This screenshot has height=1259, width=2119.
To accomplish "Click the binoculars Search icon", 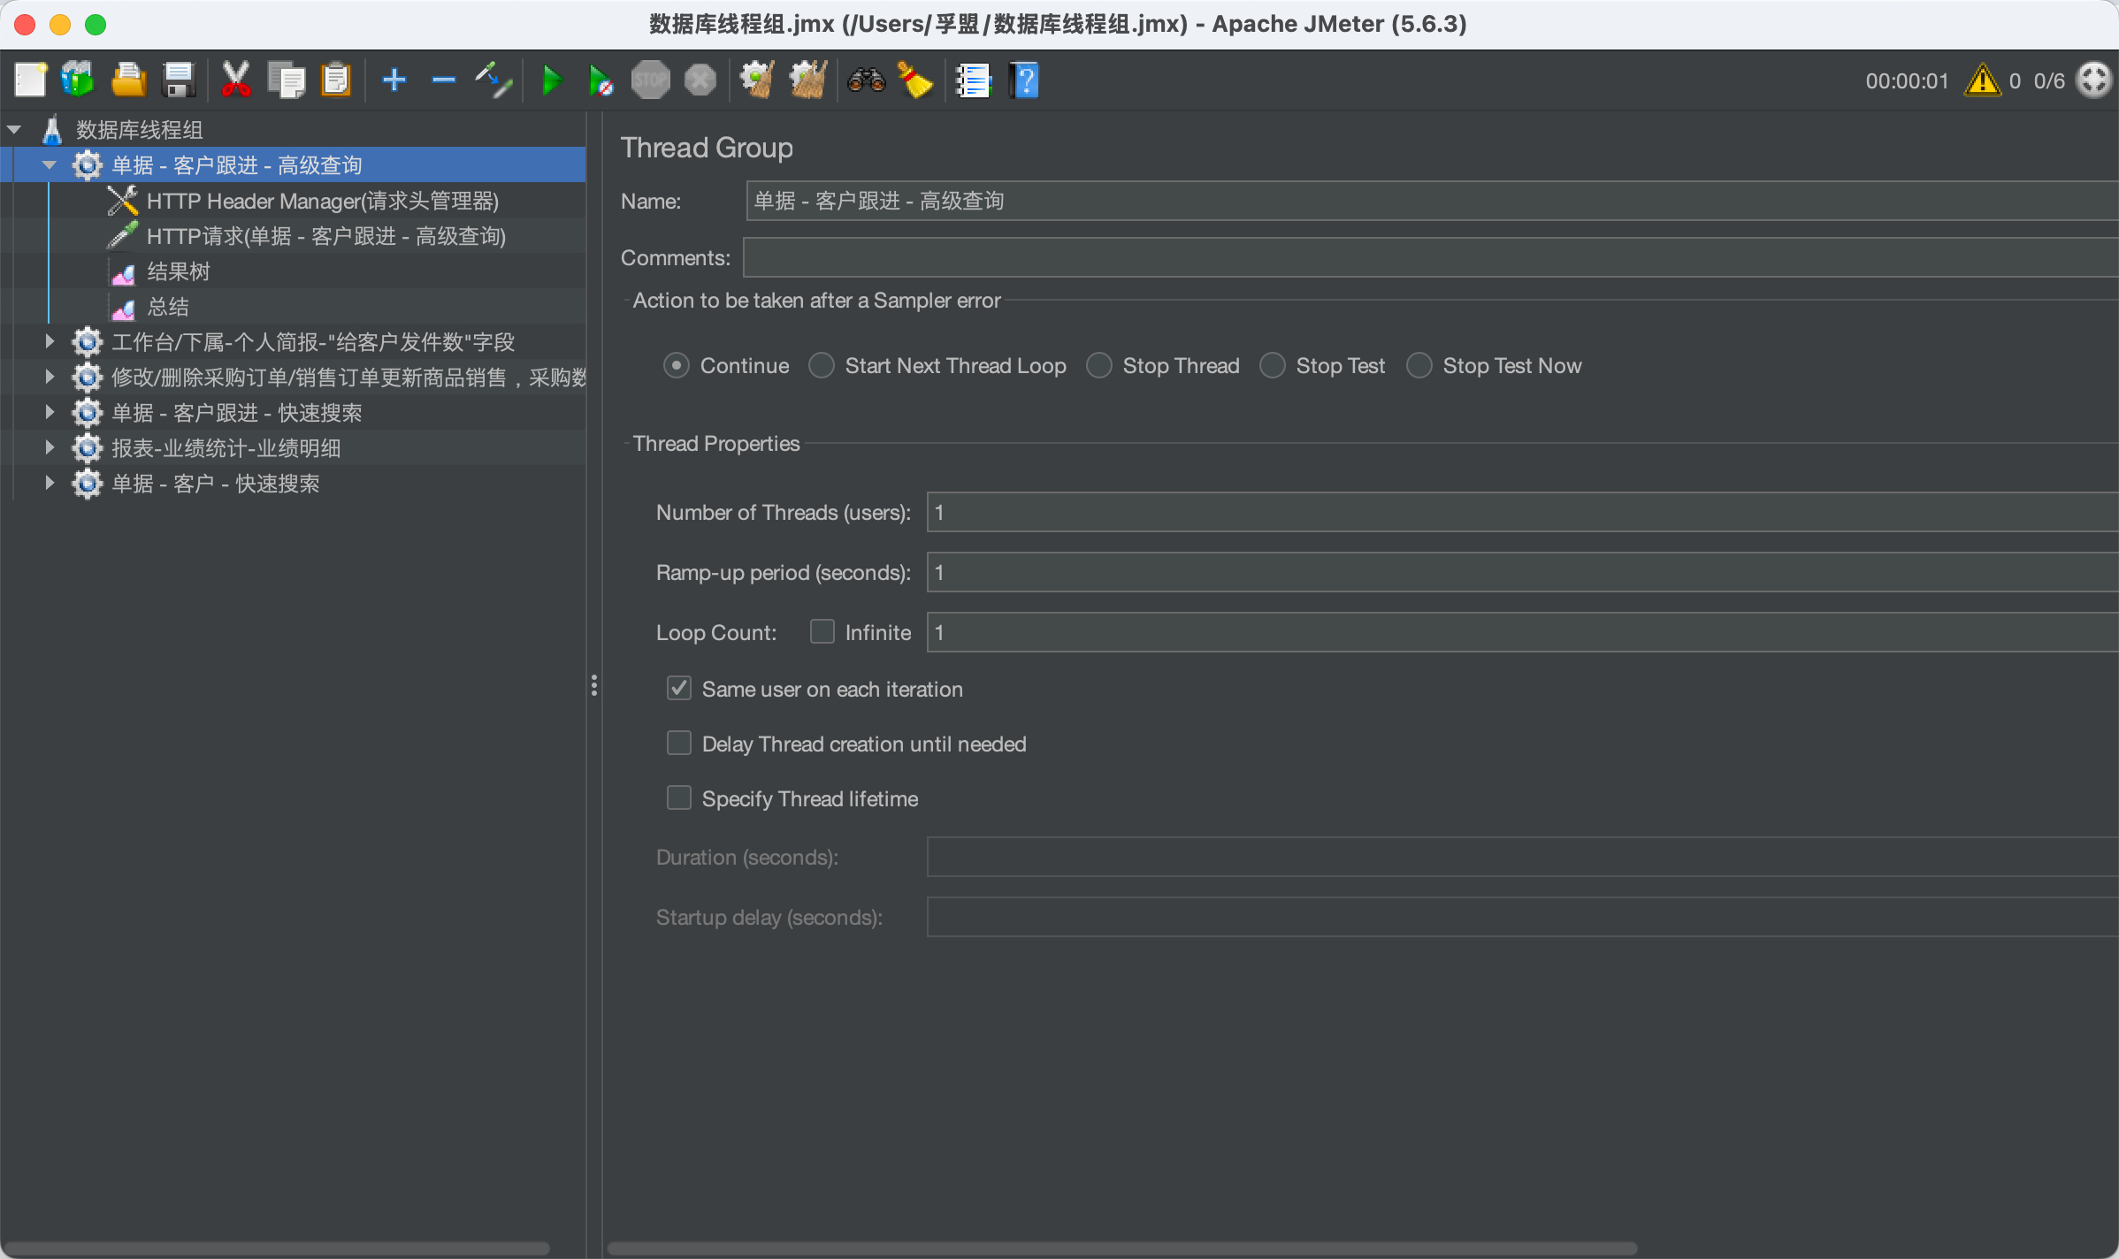I will (866, 80).
